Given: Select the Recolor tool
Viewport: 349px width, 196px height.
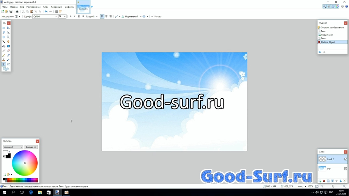Looking at the screenshot, I should 8,60.
